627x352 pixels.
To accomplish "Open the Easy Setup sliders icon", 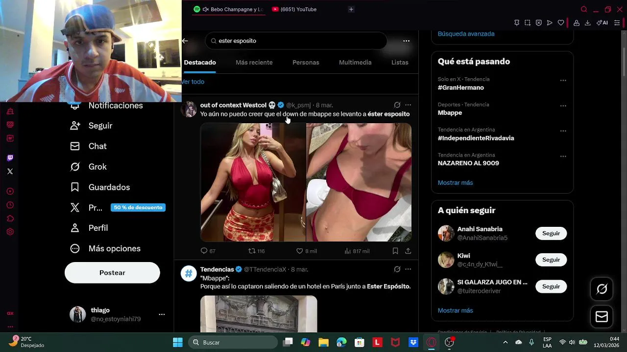I will [617, 22].
